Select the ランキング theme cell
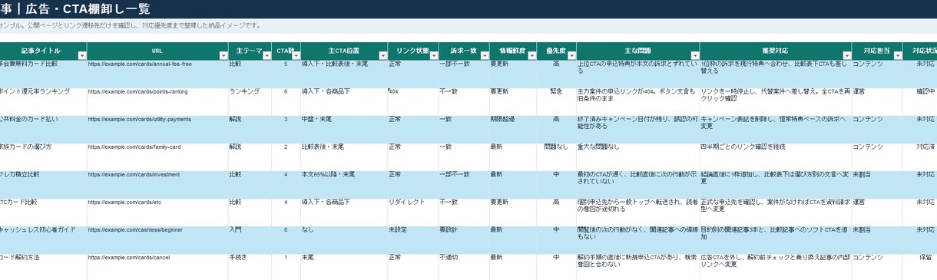Screen dimensions: 937x280 click(x=250, y=102)
